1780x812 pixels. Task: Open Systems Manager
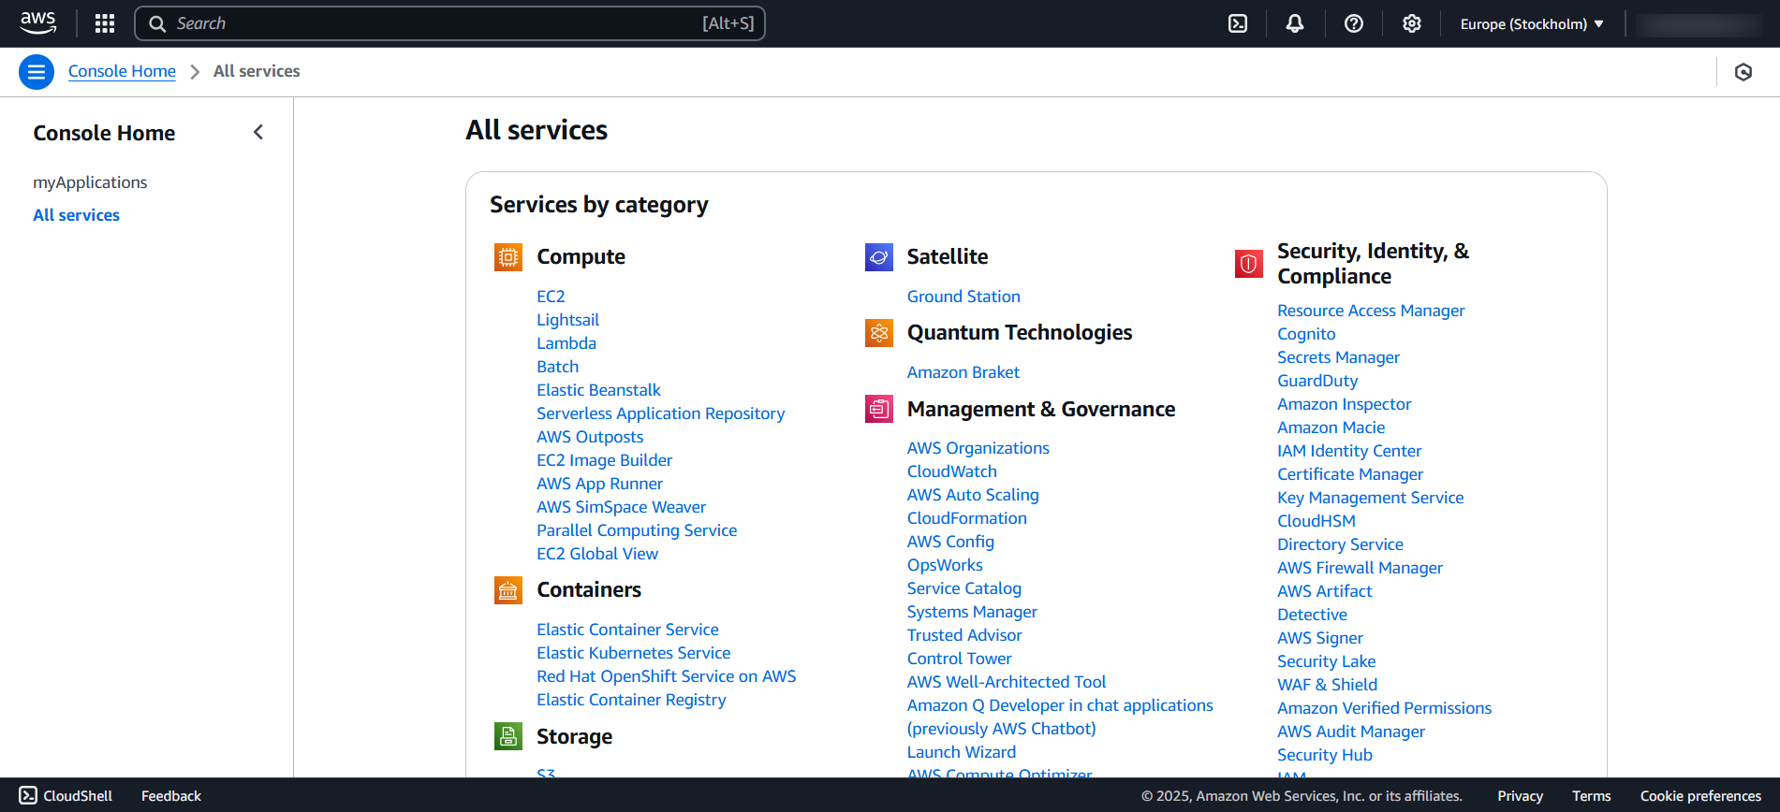972,612
